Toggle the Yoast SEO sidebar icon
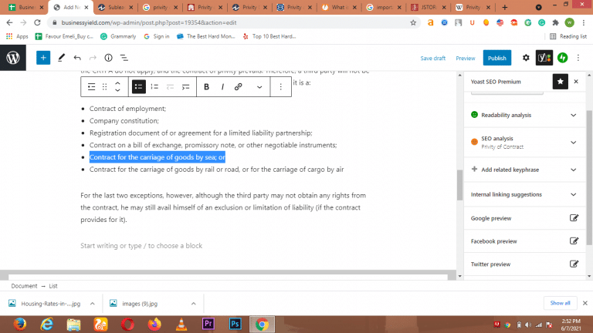This screenshot has height=333, width=593. pos(543,58)
